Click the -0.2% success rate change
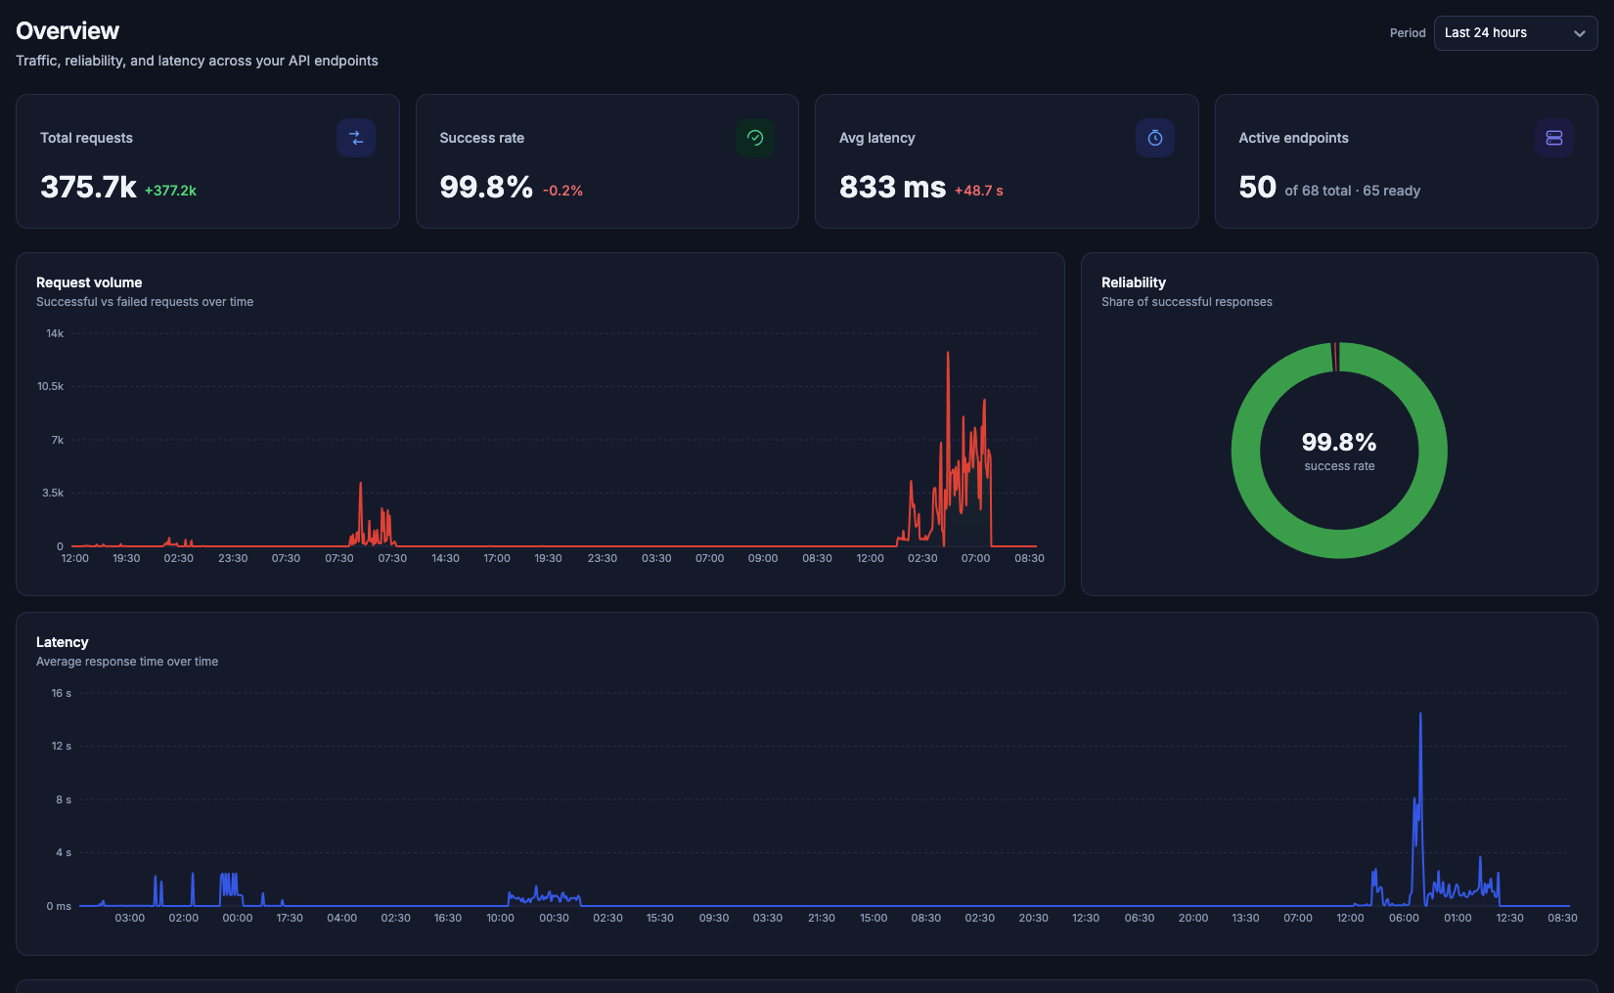1614x993 pixels. coord(562,191)
